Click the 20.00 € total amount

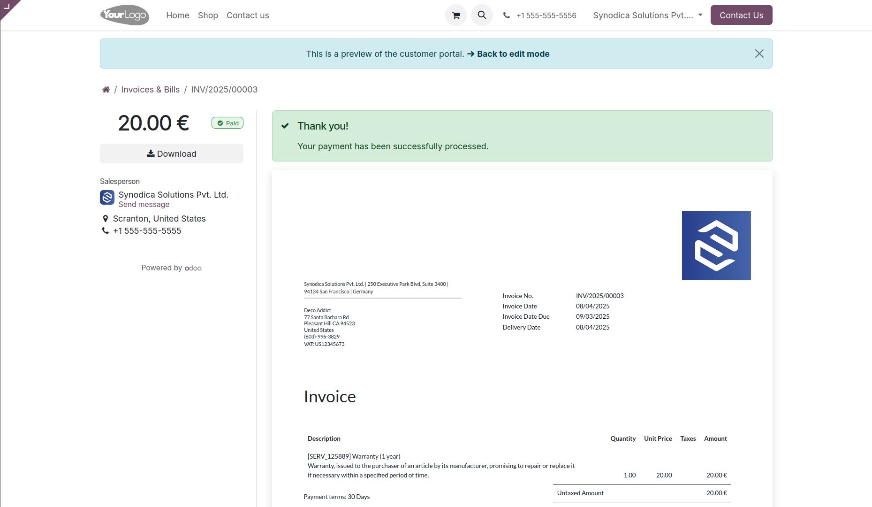(153, 123)
